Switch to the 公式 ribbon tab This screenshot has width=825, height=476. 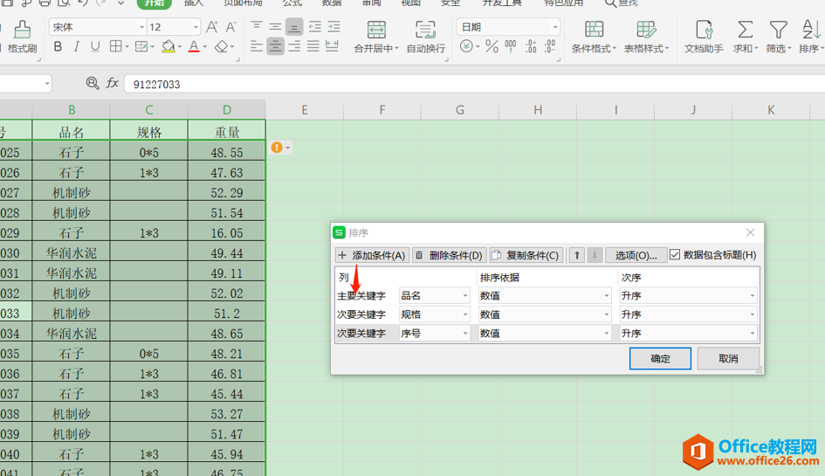pos(292,3)
